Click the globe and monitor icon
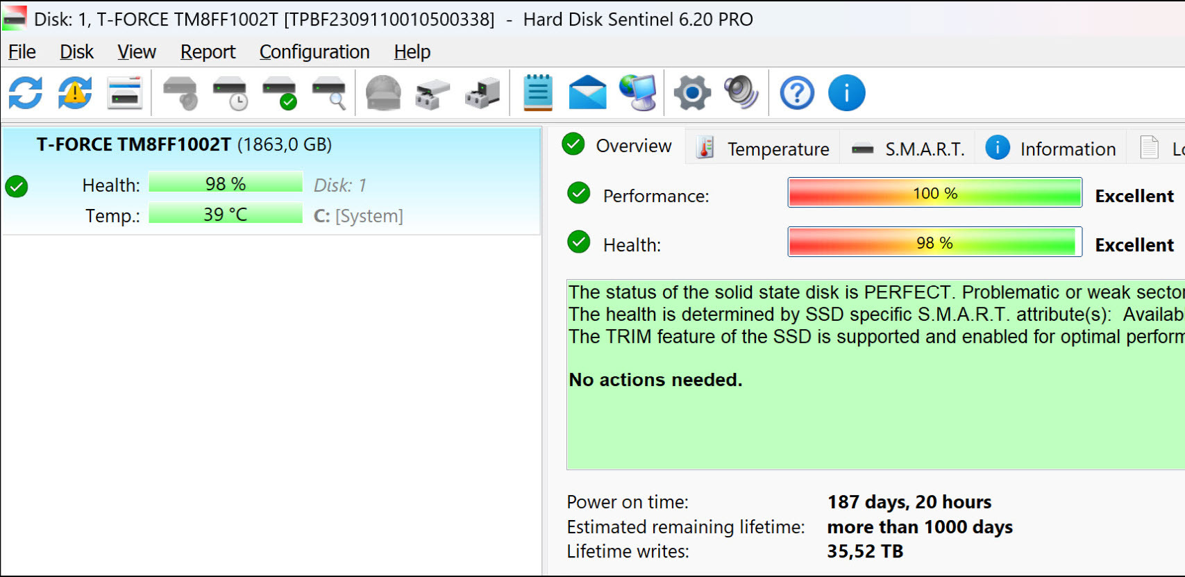The height and width of the screenshot is (577, 1185). coord(638,93)
